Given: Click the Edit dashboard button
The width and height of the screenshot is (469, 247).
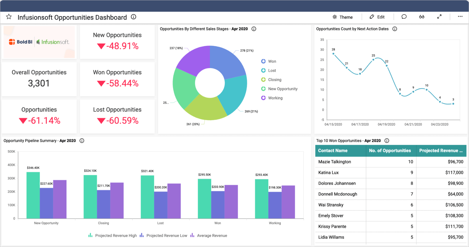Looking at the screenshot, I should pos(377,17).
